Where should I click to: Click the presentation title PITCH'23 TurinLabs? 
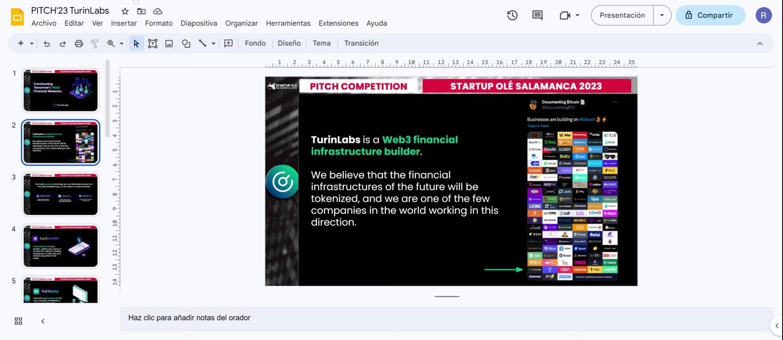[70, 10]
